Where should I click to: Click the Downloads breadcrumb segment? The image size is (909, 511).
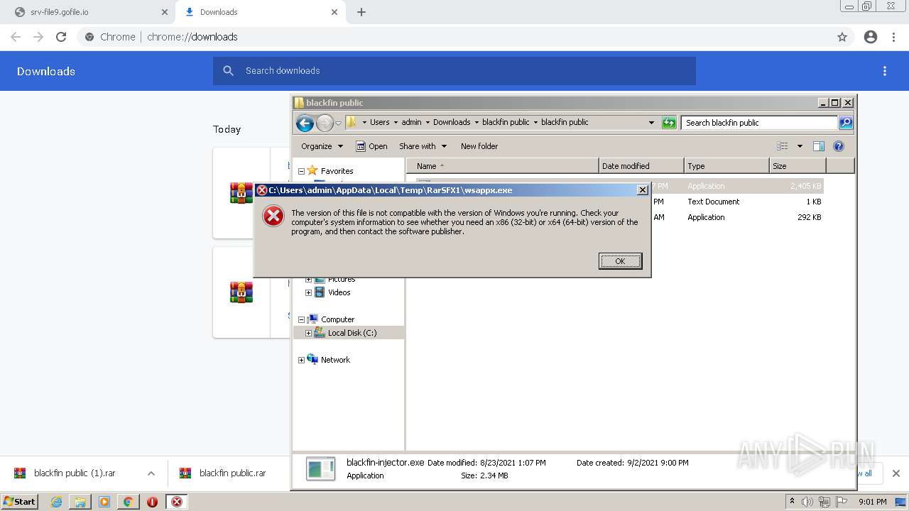pyautogui.click(x=452, y=122)
